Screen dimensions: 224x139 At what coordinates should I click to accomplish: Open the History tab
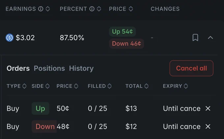81,68
